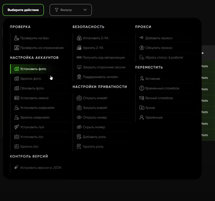Screen dimensions: 215x201
Task: Choose Получить код авторизации
Action: click(103, 58)
